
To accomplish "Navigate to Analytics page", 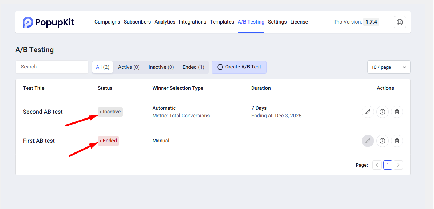I will 165,22.
